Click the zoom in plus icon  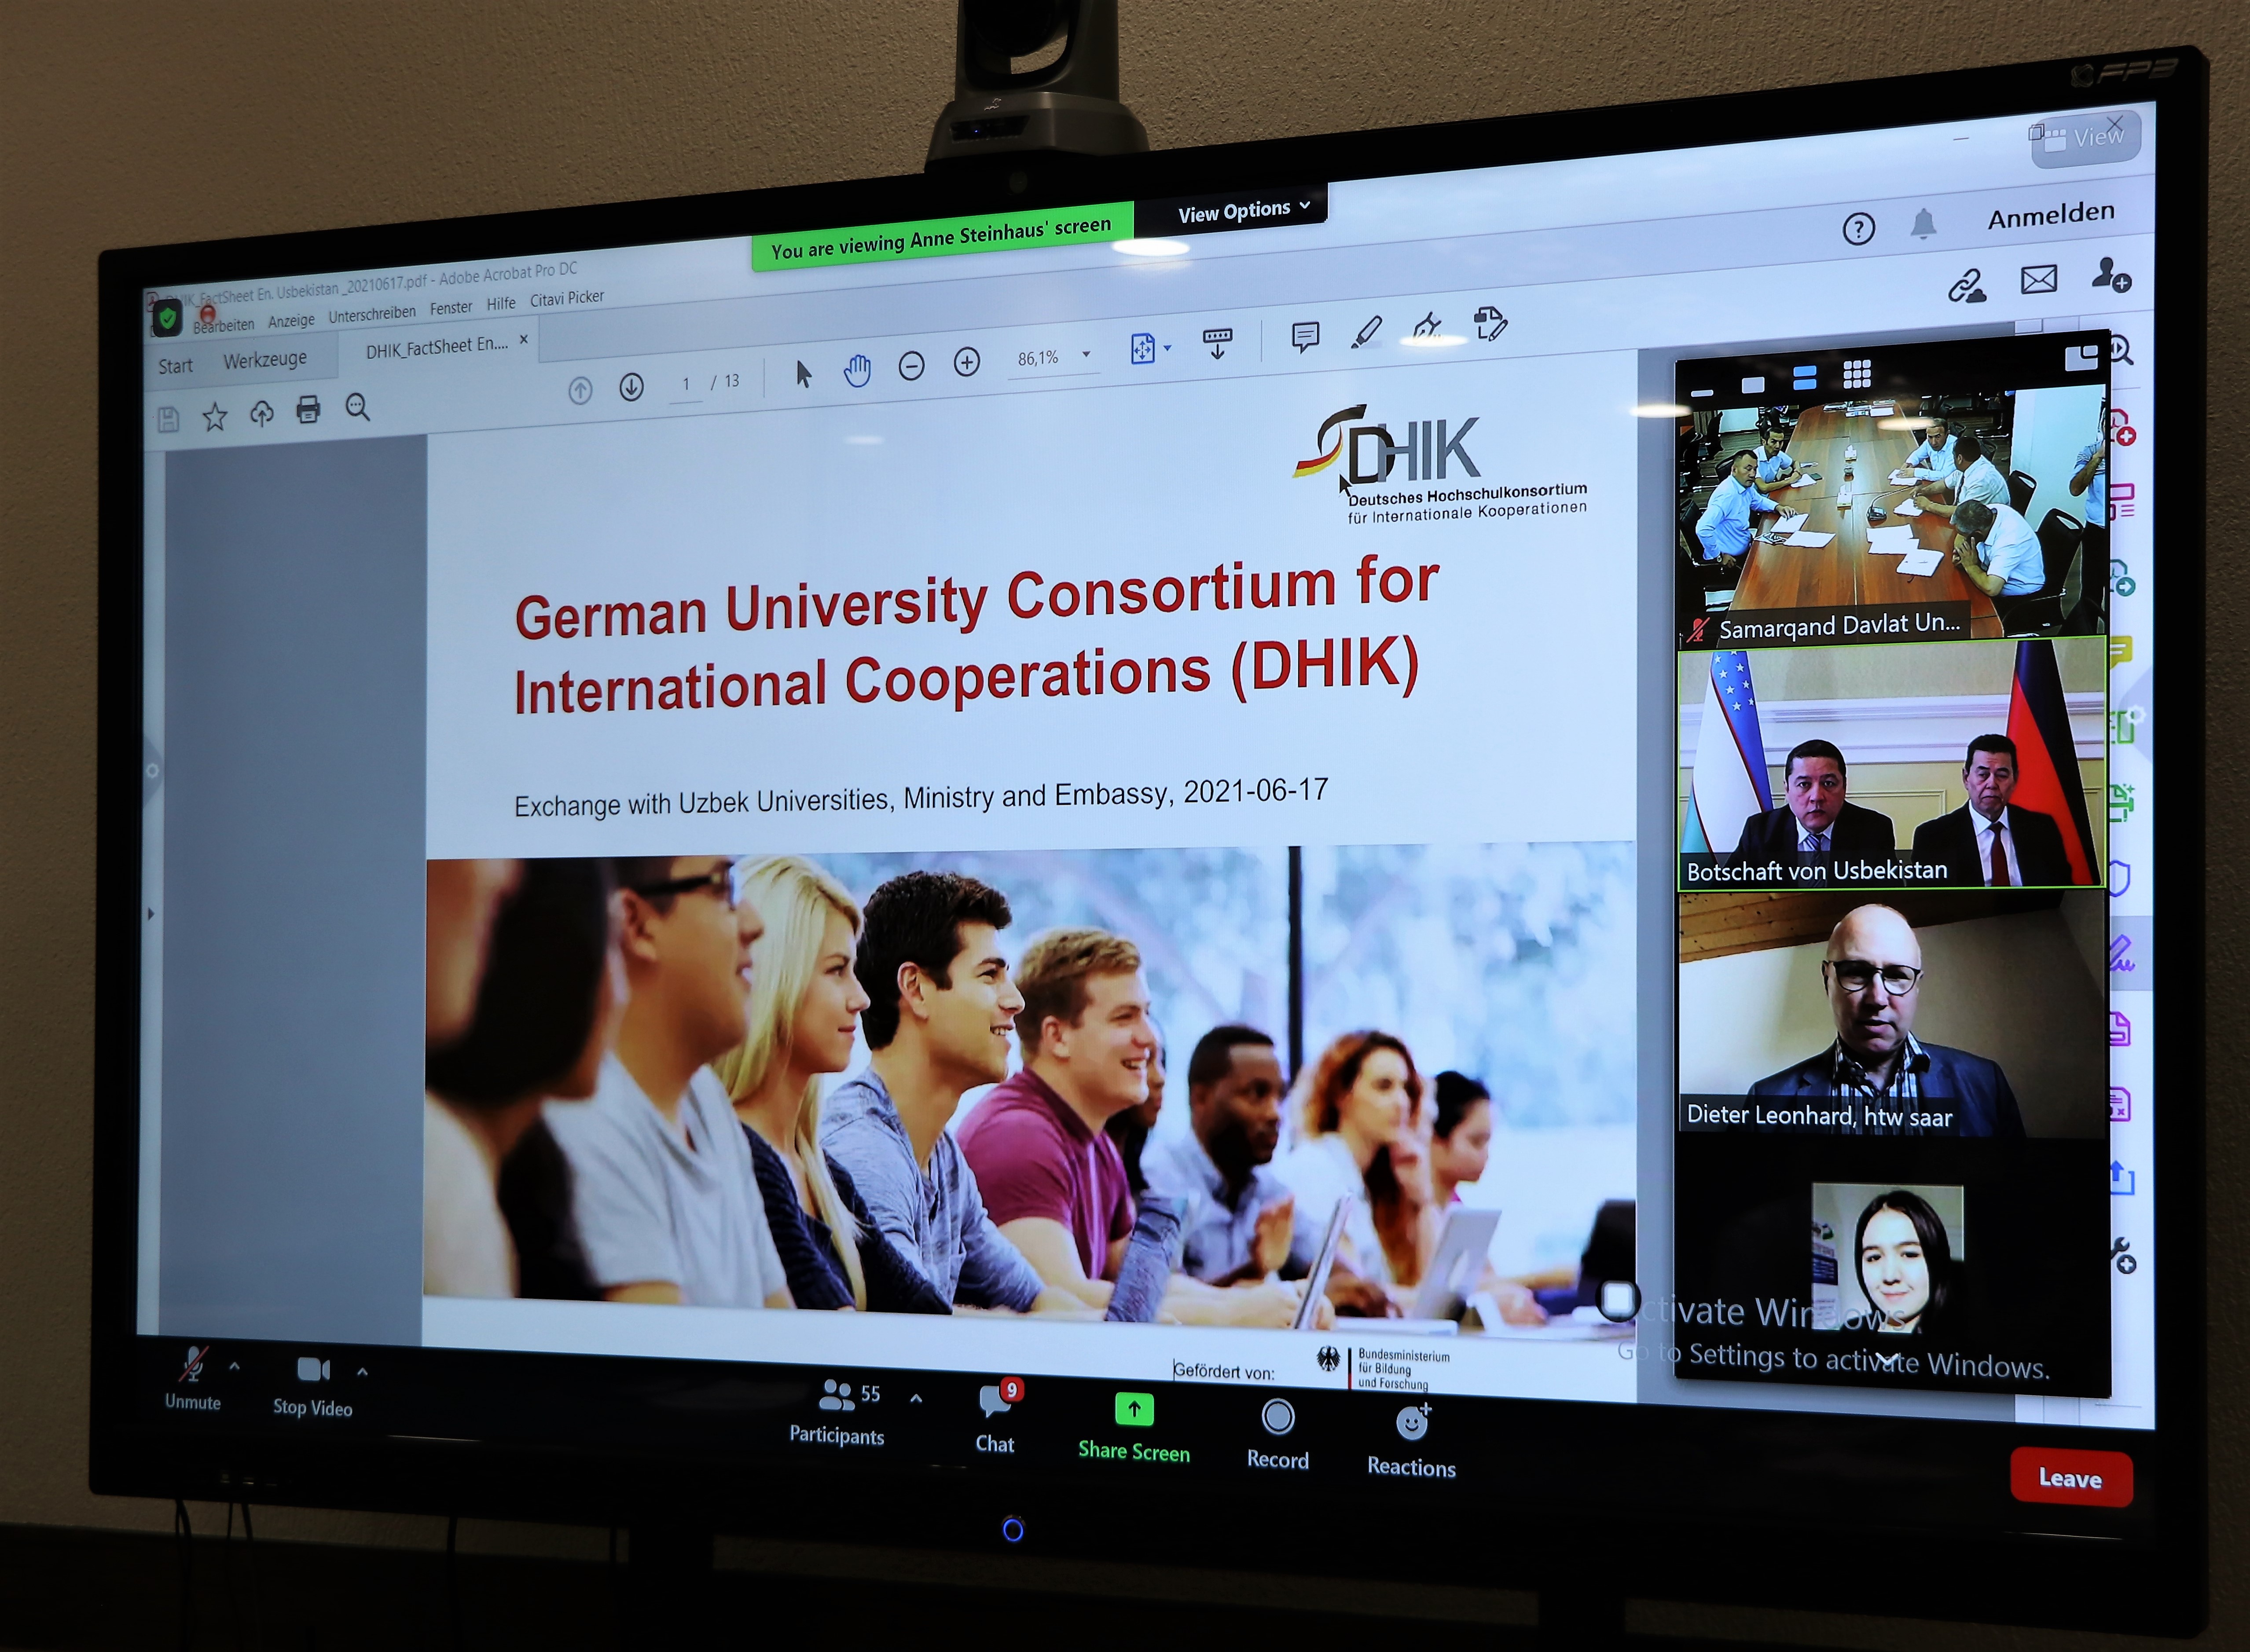[966, 362]
